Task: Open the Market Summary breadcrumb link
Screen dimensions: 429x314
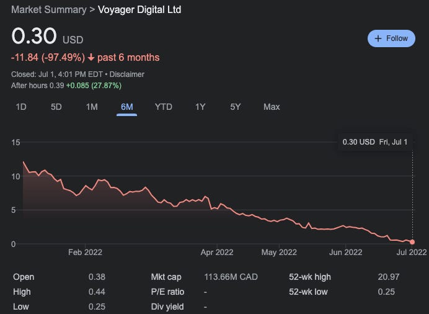Action: click(x=49, y=9)
